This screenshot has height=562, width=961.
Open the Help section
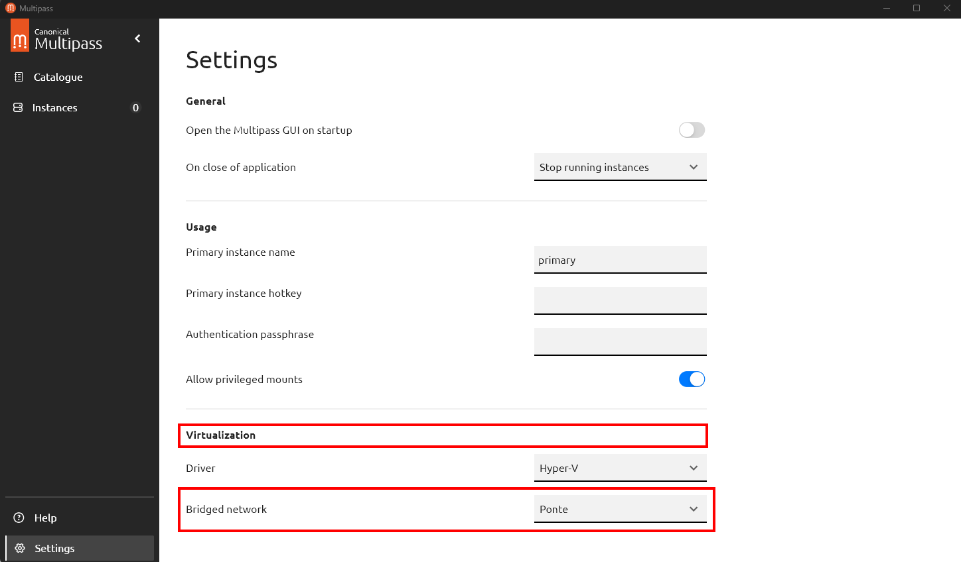pyautogui.click(x=45, y=518)
